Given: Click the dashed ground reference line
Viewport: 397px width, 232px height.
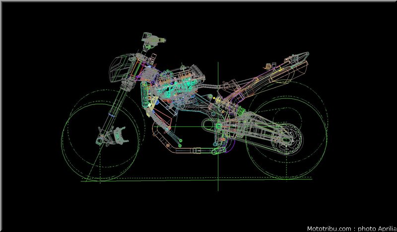Looking at the screenshot, I should 199,178.
